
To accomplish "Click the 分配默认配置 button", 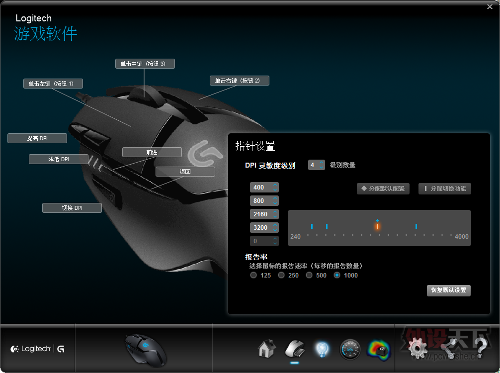I will (383, 188).
